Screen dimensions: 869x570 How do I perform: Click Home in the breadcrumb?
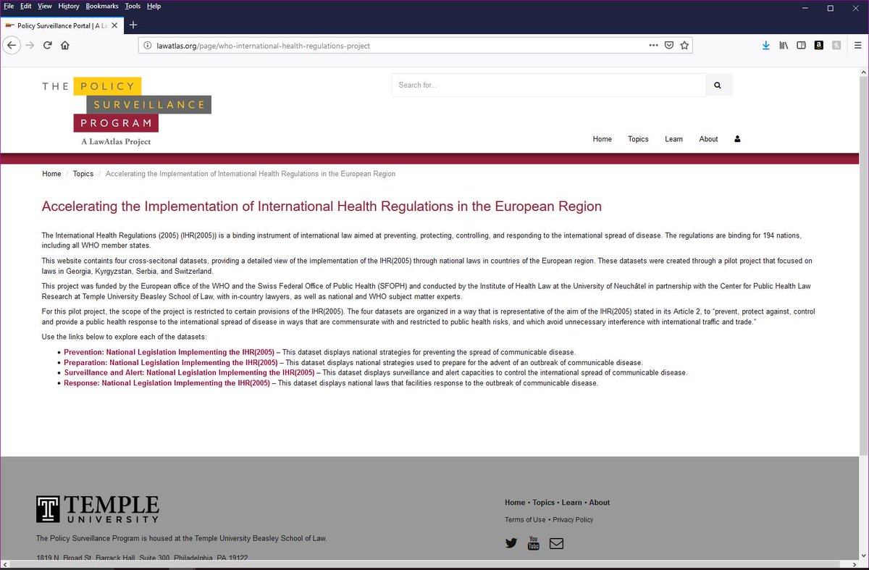pyautogui.click(x=51, y=174)
